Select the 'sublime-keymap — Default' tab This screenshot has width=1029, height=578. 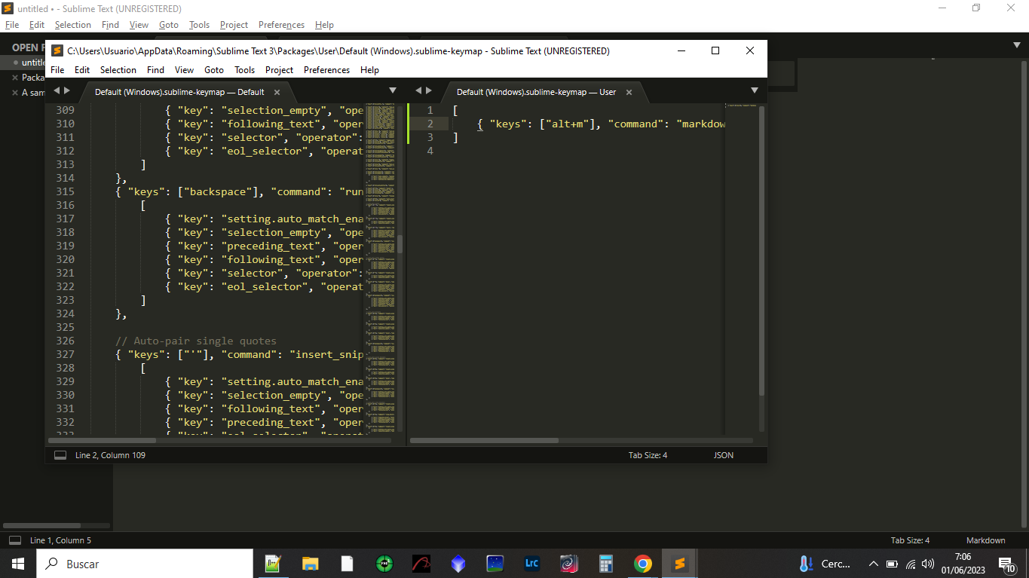(179, 92)
